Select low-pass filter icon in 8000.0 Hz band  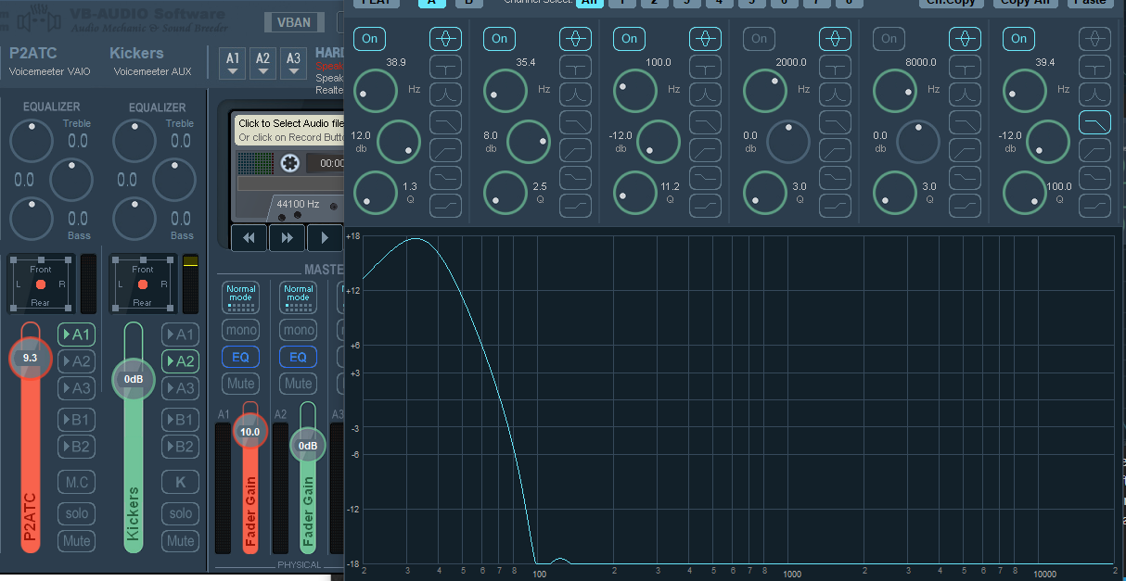coord(965,122)
